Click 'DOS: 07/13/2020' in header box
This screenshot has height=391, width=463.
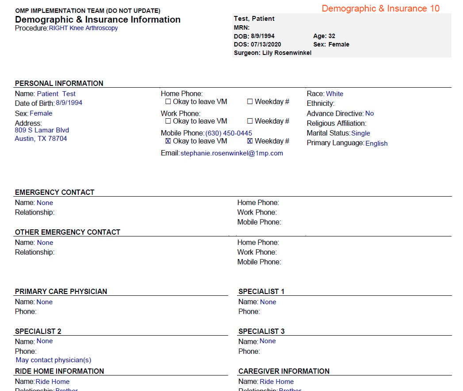257,44
